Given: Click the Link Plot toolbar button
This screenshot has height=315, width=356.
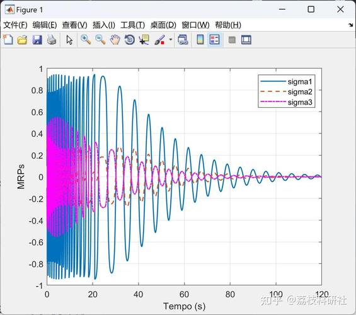Looking at the screenshot, I should click(183, 40).
